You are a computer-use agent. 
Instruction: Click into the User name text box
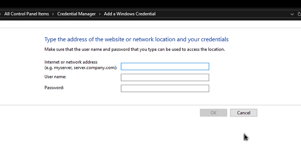[165, 78]
